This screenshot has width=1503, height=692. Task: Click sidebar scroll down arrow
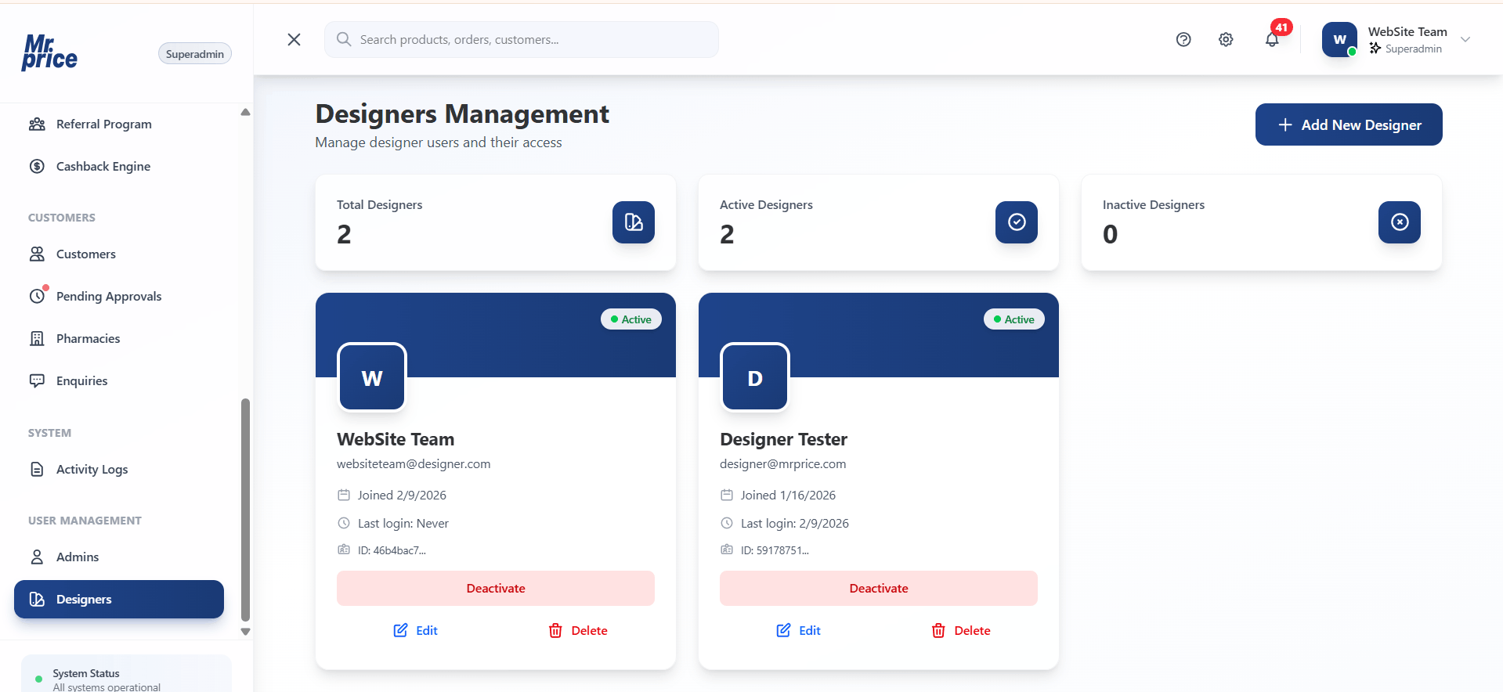click(x=245, y=632)
